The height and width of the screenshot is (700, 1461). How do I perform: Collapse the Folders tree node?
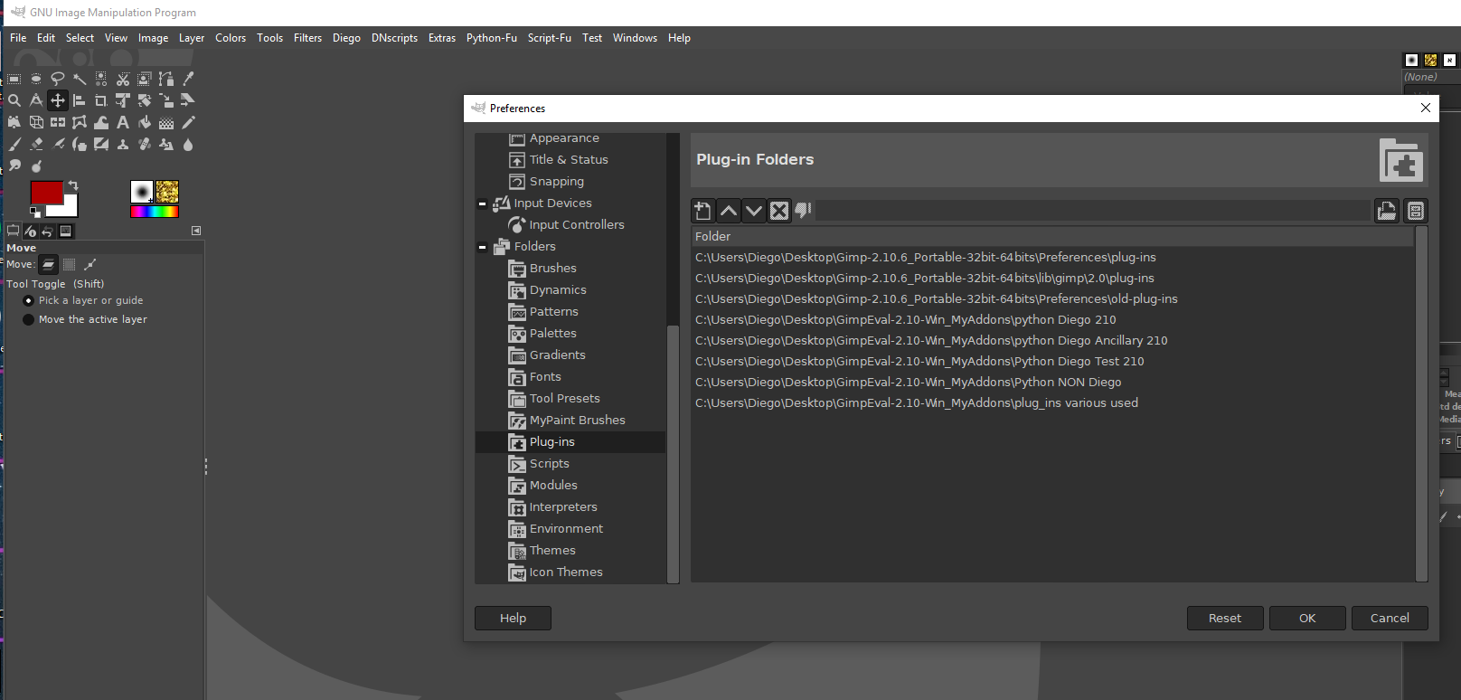point(482,247)
